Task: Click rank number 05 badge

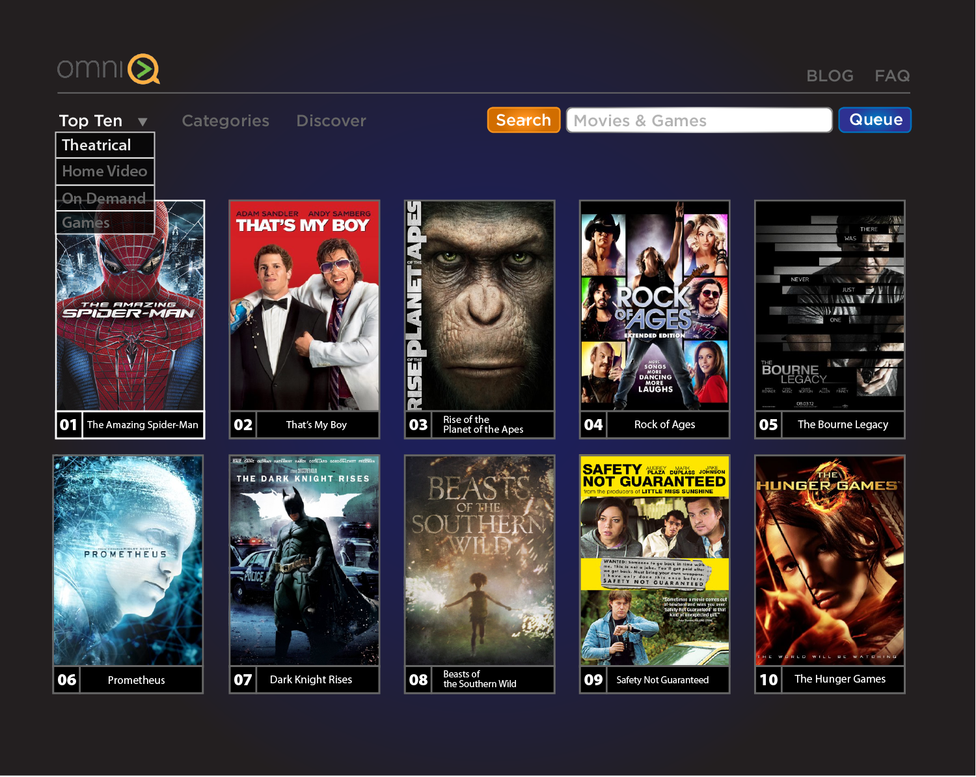Action: pos(768,425)
